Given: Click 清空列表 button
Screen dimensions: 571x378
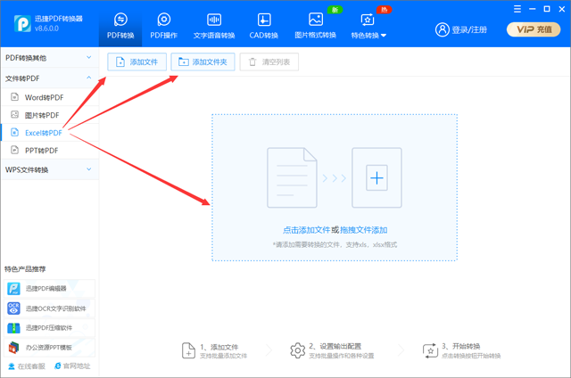Looking at the screenshot, I should coord(269,62).
